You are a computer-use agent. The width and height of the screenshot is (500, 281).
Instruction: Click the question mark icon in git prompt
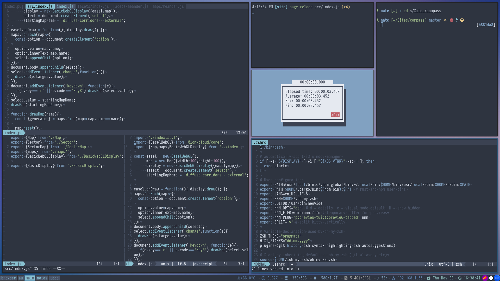[462, 20]
